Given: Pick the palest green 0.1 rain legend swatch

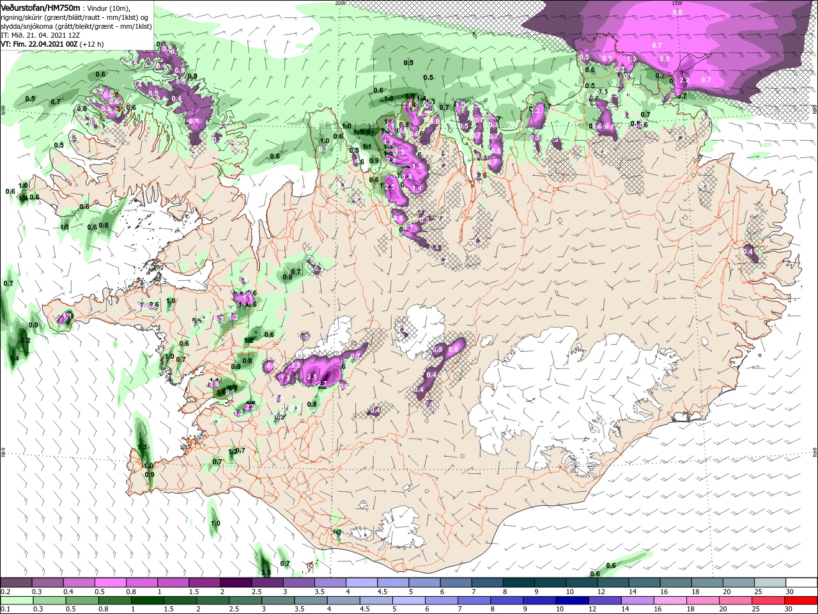Looking at the screenshot, I should point(16,601).
